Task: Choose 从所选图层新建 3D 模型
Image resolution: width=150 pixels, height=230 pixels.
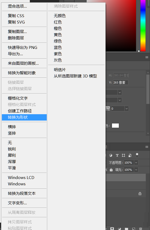Action: coord(75,76)
